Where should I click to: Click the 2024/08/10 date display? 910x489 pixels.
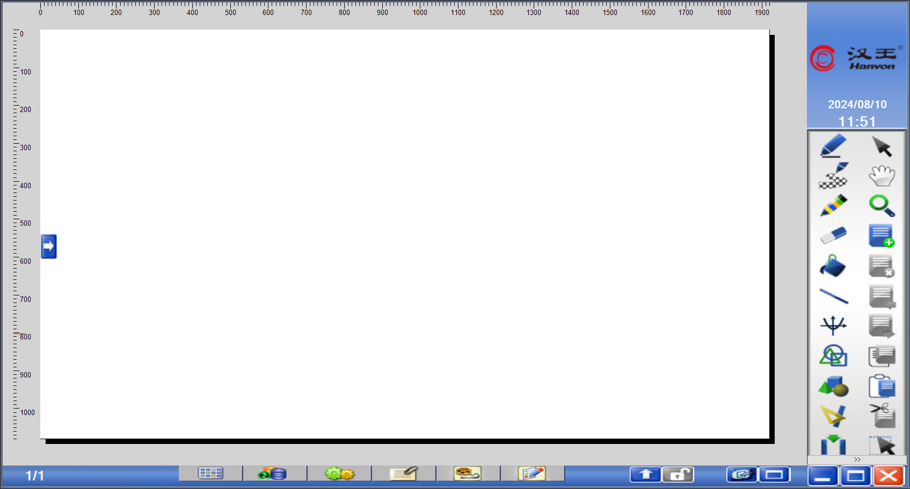point(857,105)
